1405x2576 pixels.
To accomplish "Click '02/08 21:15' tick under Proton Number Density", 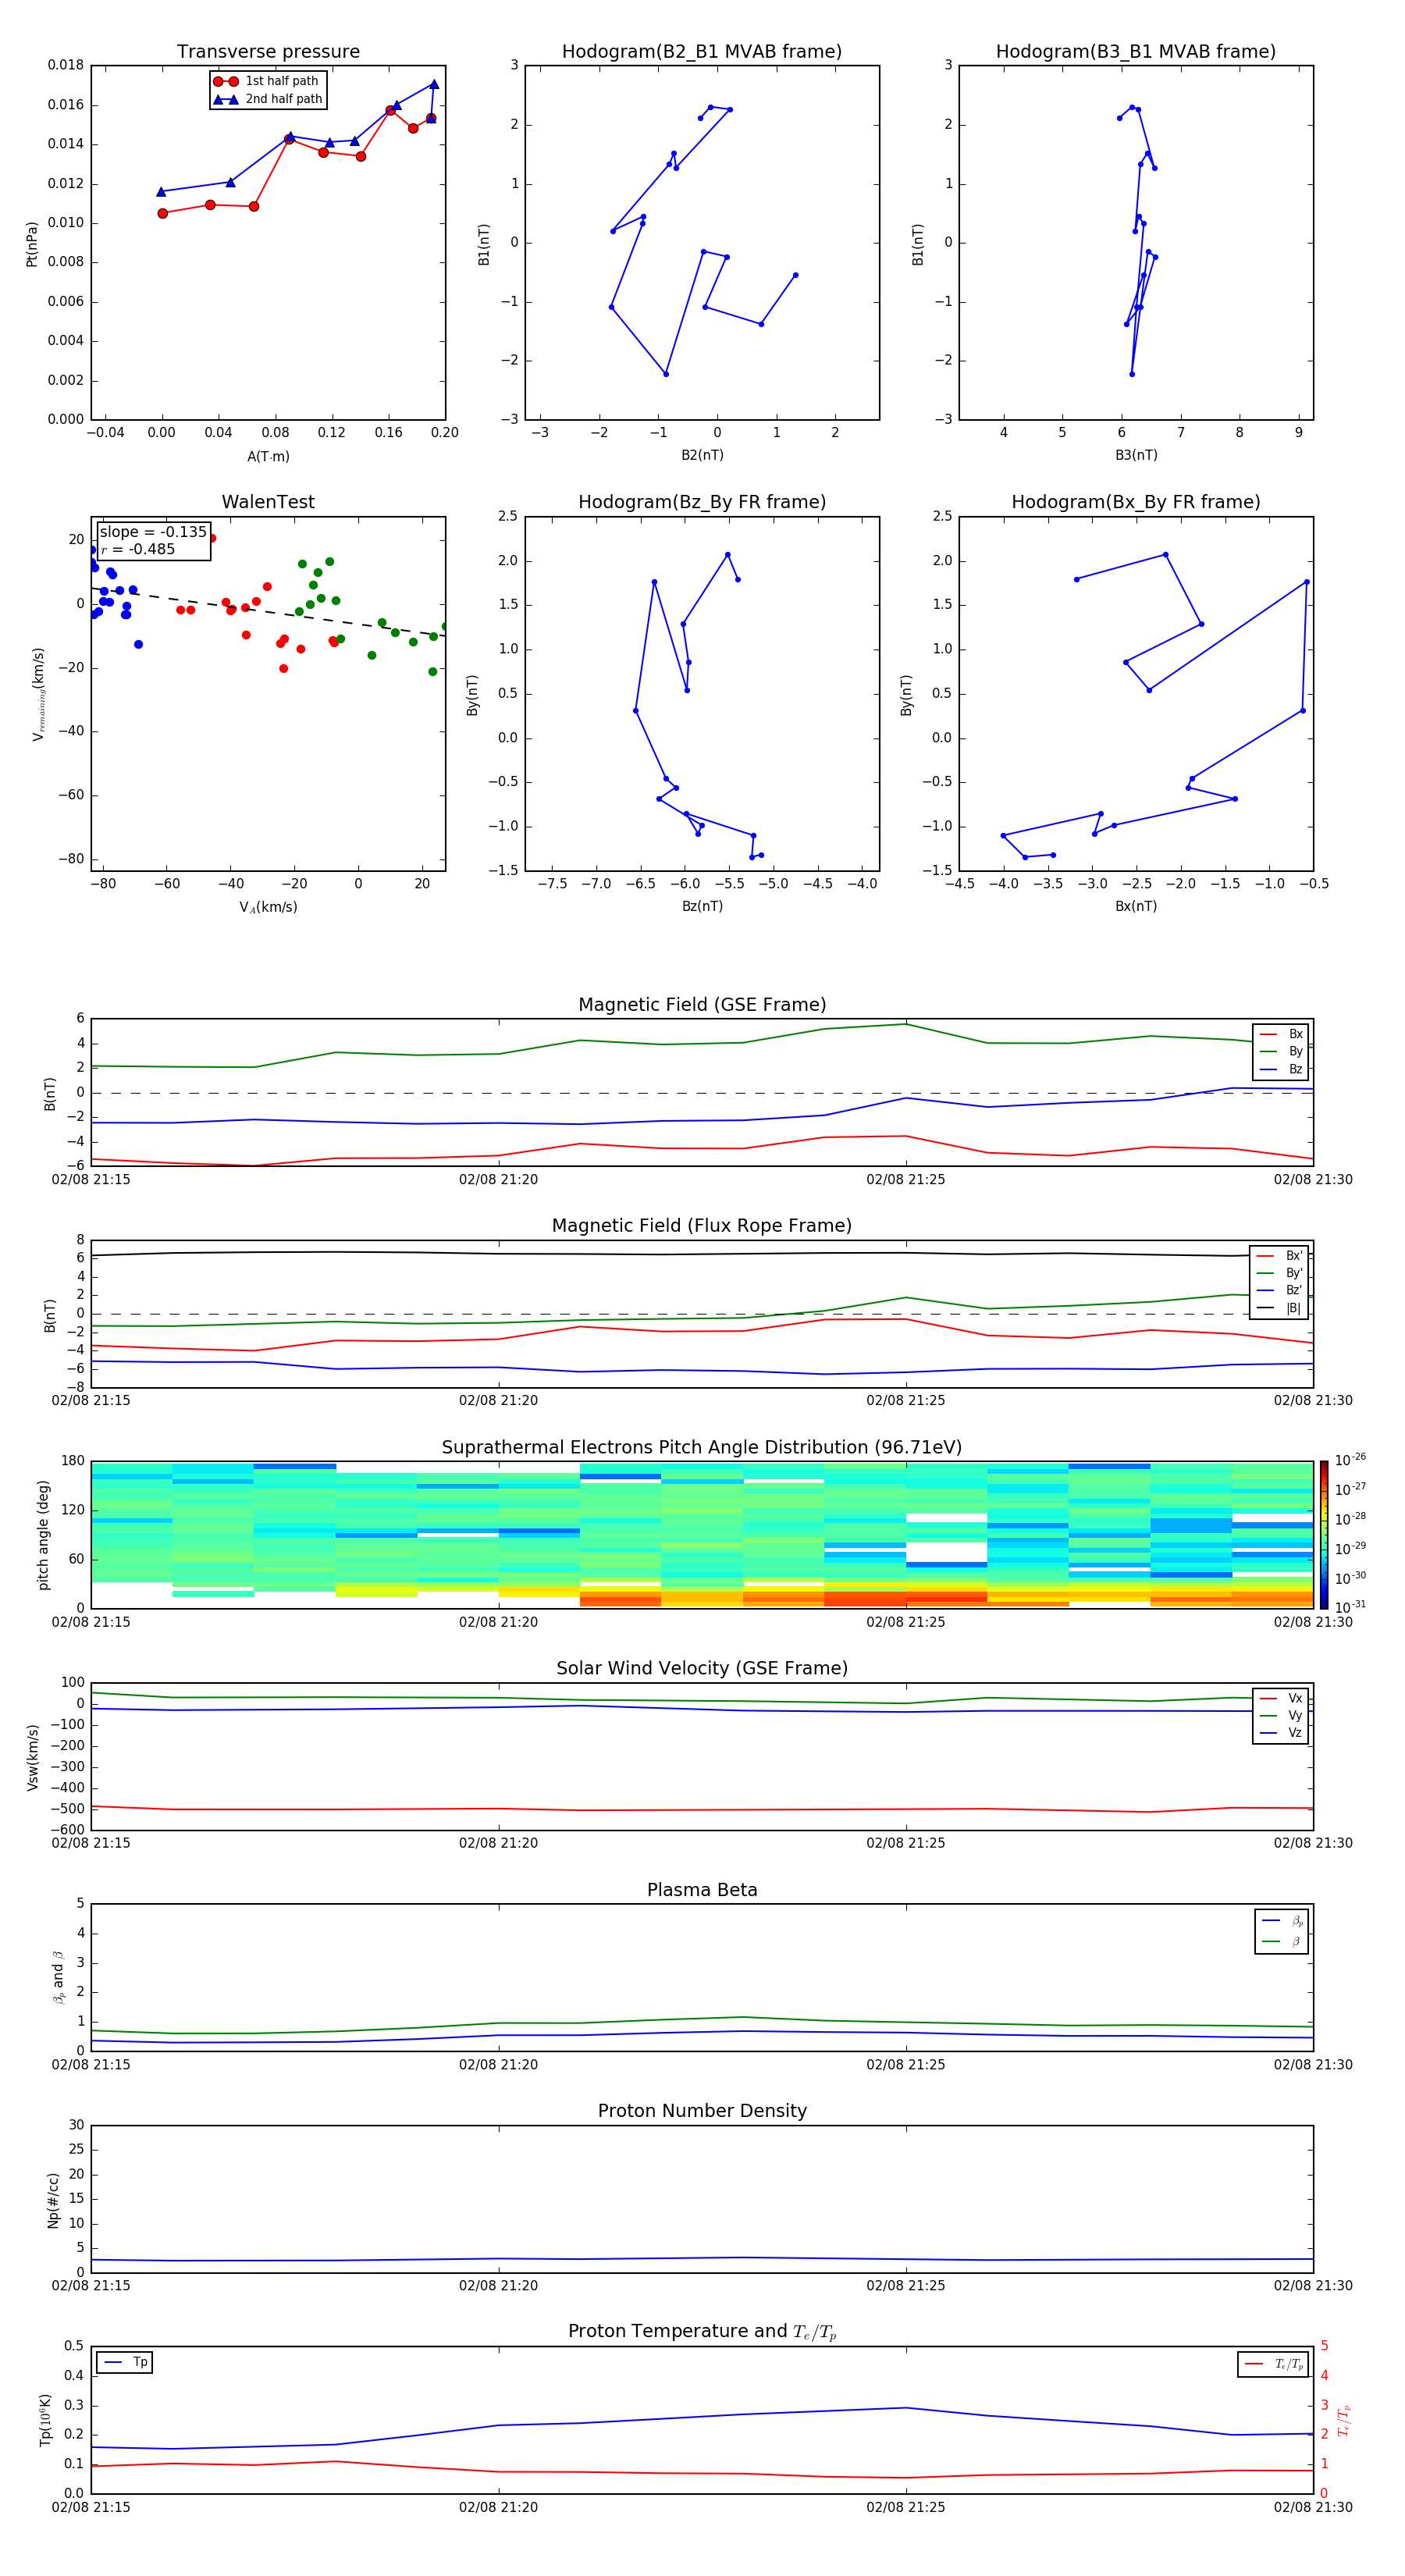I will click(x=91, y=2285).
